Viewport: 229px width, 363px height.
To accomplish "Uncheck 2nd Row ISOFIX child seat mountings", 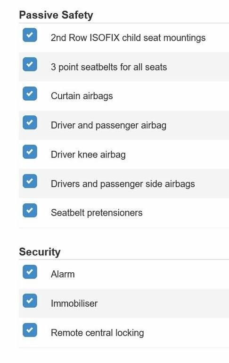I will pos(30,35).
